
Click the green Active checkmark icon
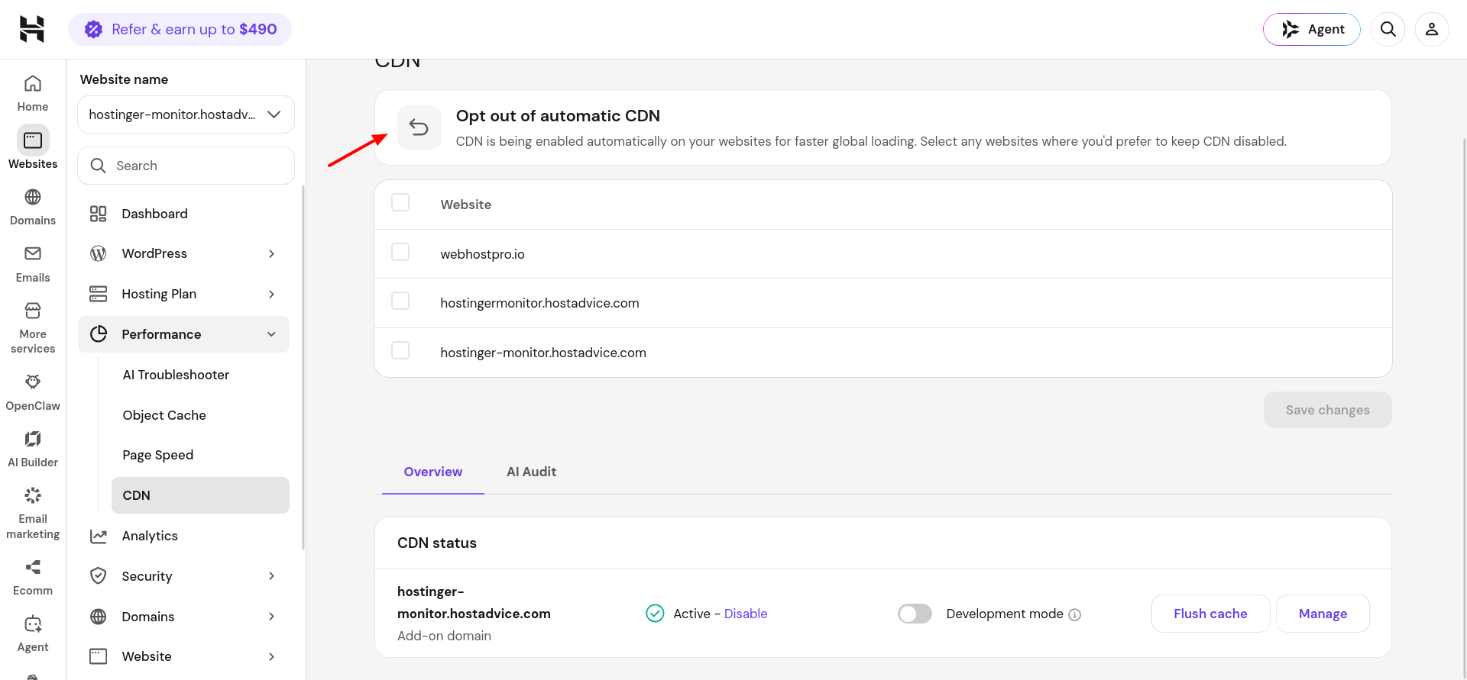click(655, 614)
